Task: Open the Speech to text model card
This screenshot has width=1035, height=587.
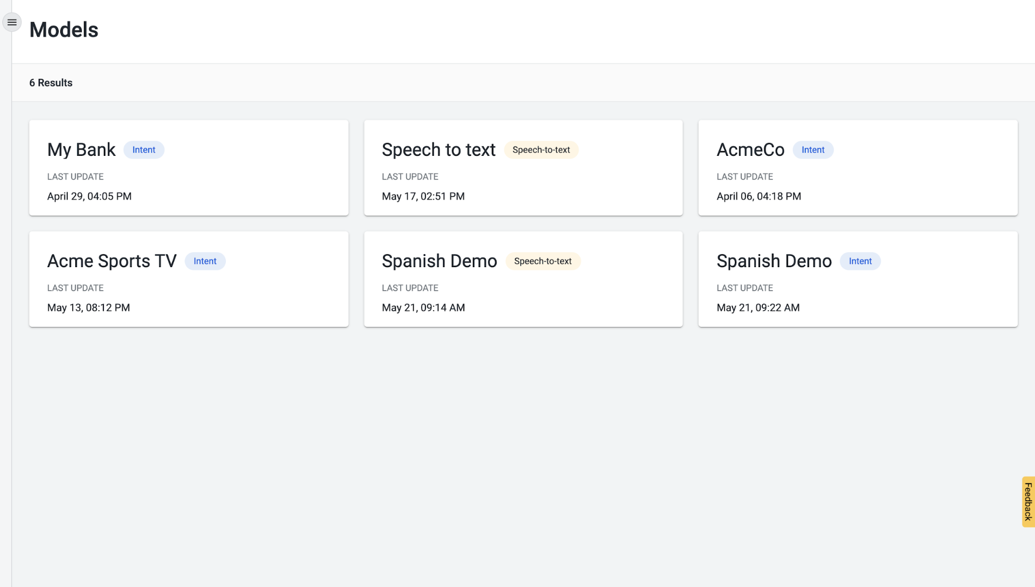Action: (523, 168)
